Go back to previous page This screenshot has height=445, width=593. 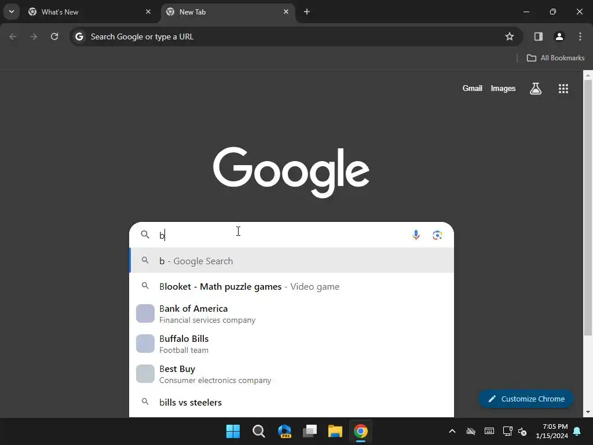tap(13, 37)
